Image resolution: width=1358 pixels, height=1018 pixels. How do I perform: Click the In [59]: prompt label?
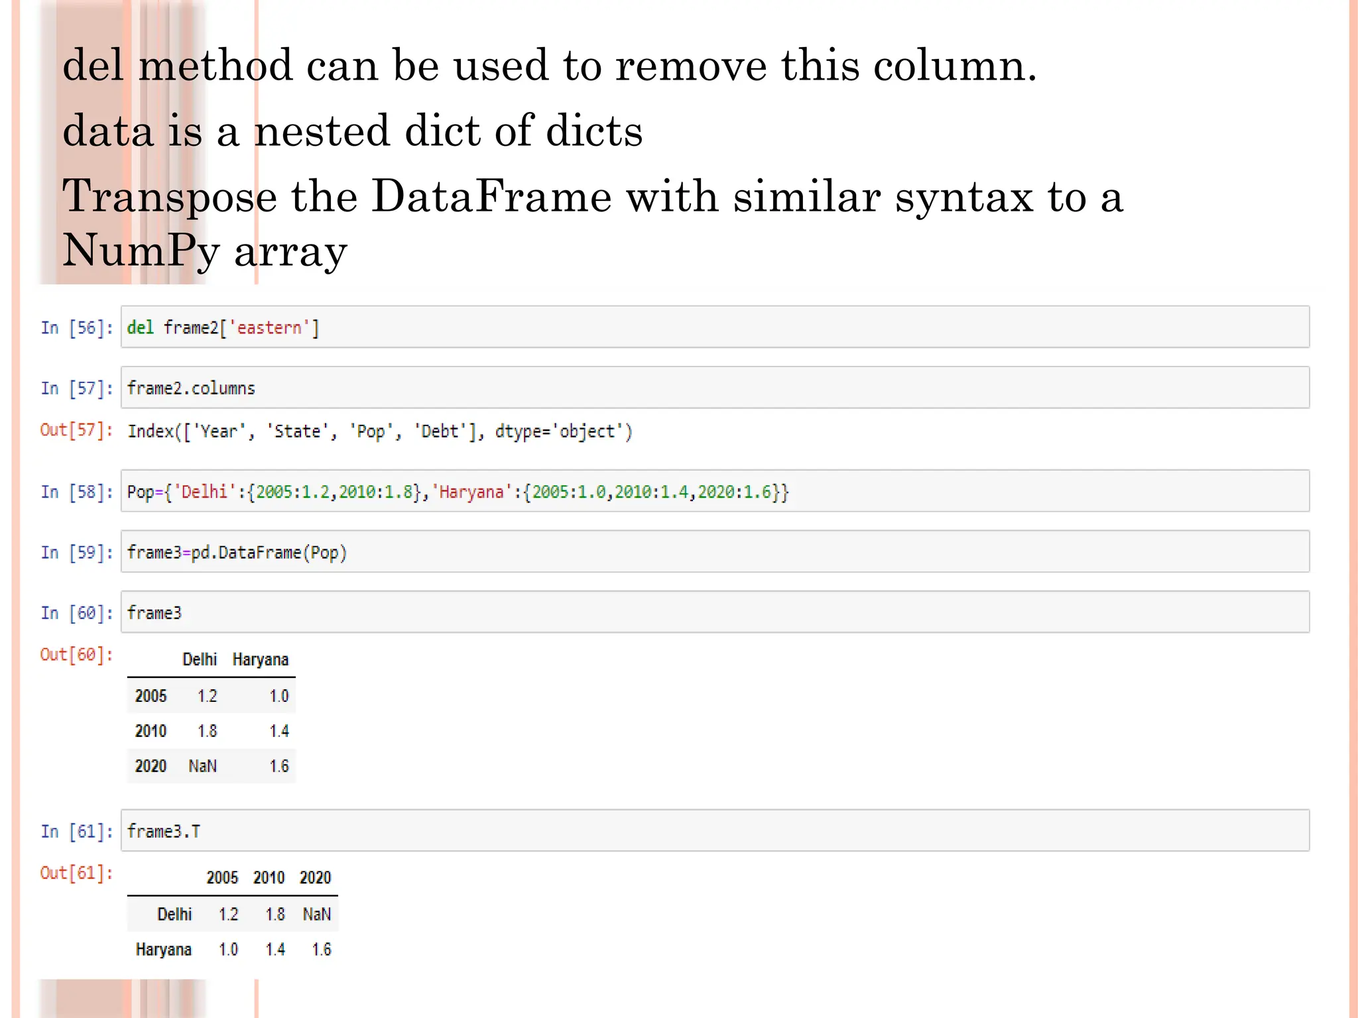(x=76, y=552)
